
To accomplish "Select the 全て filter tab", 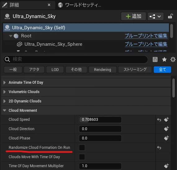I will click(x=162, y=70).
